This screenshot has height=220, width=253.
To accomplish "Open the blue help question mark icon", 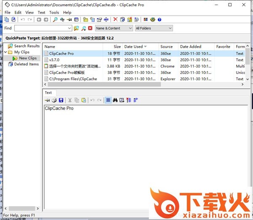I will tap(159, 19).
